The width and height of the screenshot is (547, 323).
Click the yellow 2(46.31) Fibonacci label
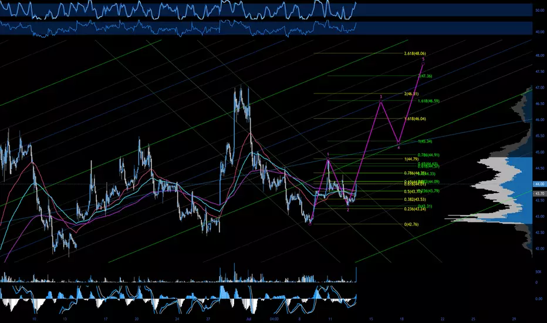click(411, 93)
